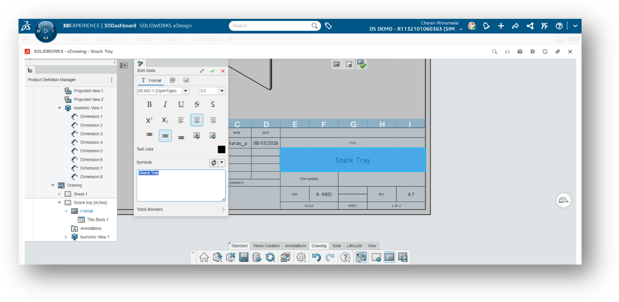Click the toolbar Help question mark
Screen dimensions: 619x302
pyautogui.click(x=345, y=257)
